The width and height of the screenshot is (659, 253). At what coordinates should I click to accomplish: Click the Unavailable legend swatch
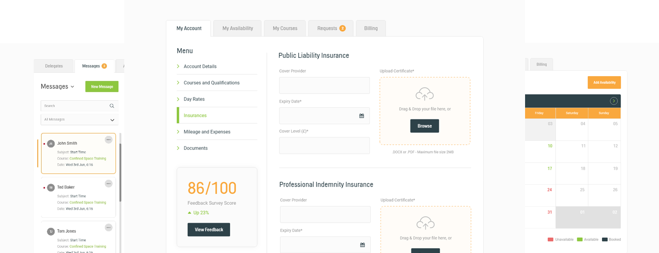click(x=550, y=240)
